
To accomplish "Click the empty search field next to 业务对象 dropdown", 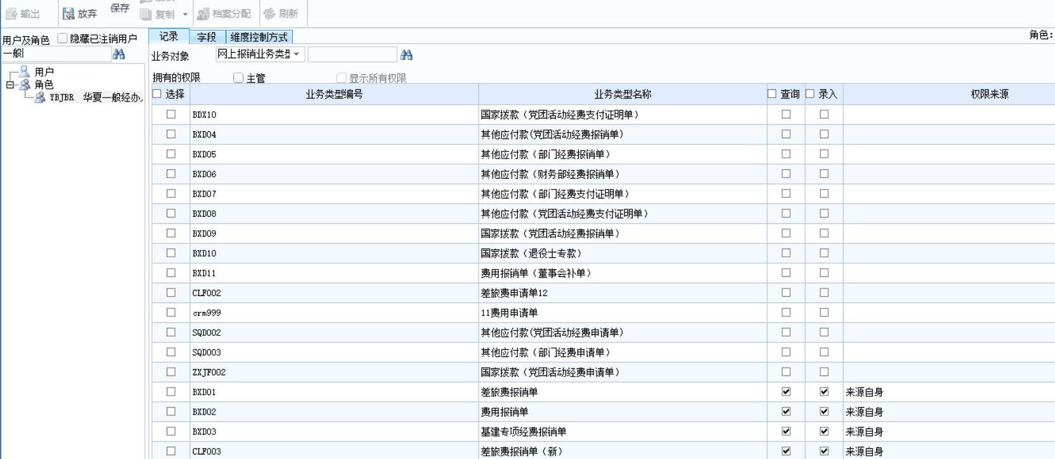I will click(x=352, y=55).
